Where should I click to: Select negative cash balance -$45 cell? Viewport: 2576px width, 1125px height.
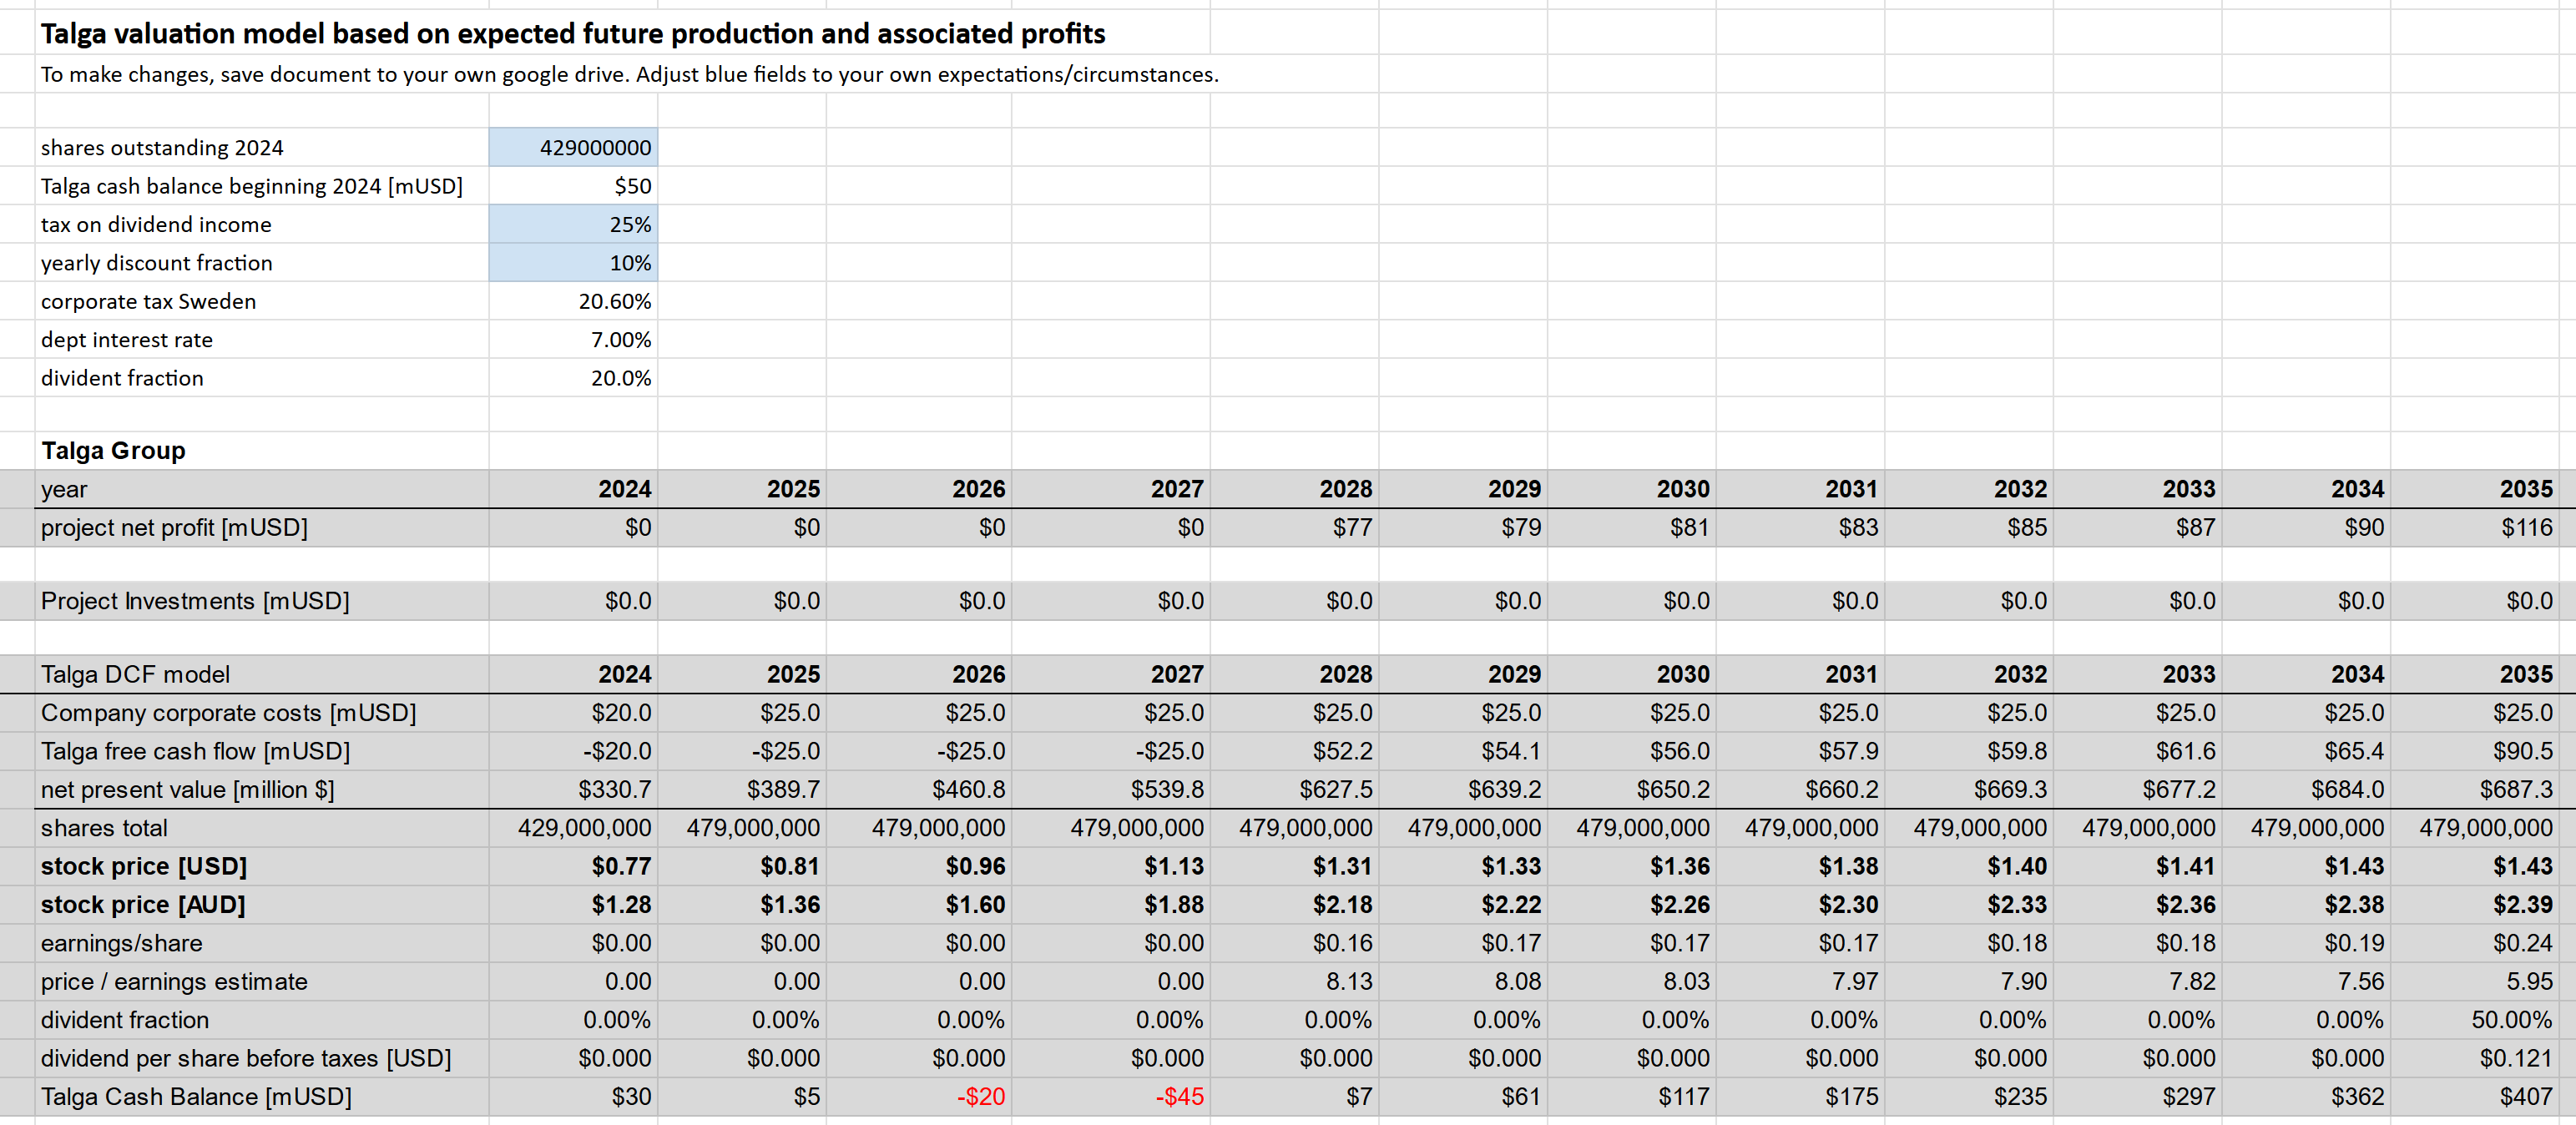click(1111, 1097)
